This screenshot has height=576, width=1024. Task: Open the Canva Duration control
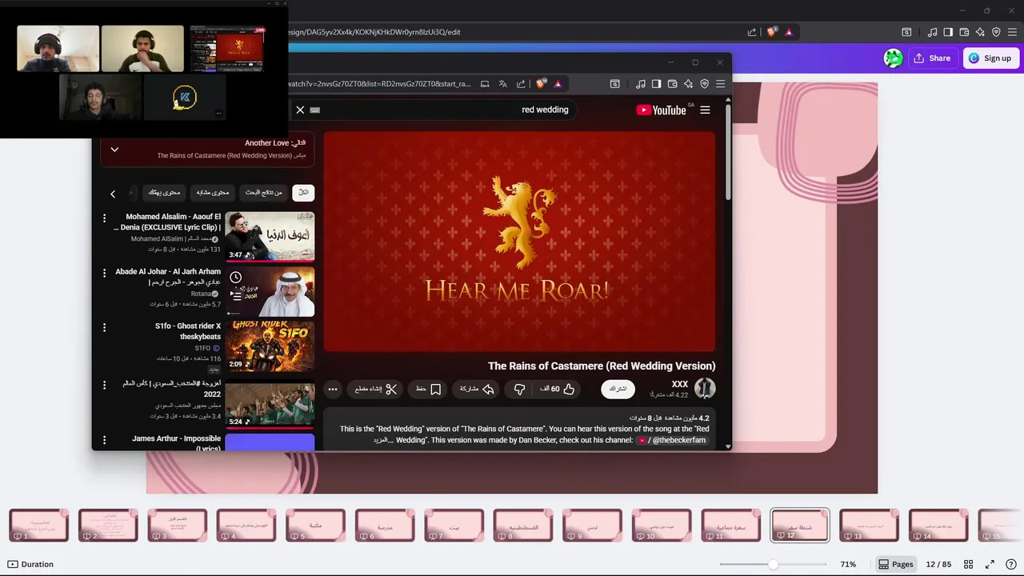(30, 564)
